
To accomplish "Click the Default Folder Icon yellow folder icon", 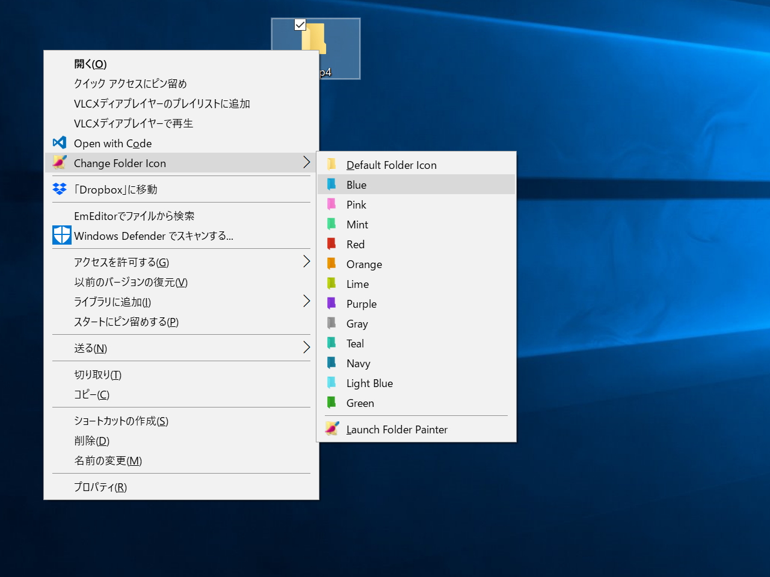I will point(331,164).
